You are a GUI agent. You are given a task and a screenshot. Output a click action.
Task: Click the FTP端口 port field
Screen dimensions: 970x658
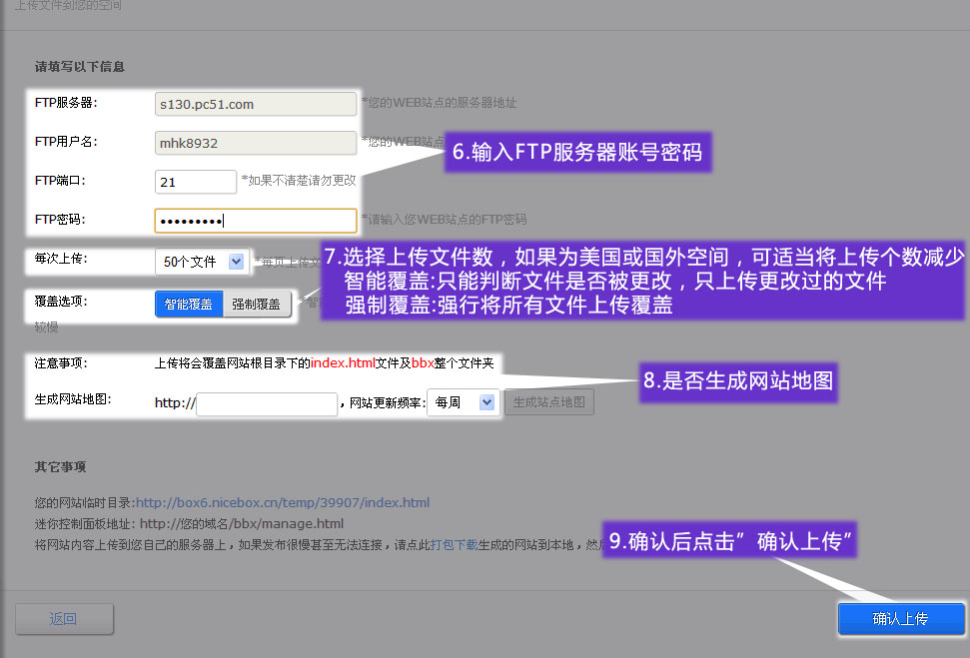(195, 181)
